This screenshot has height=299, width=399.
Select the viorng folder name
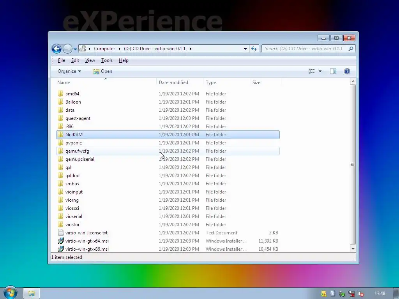click(72, 200)
